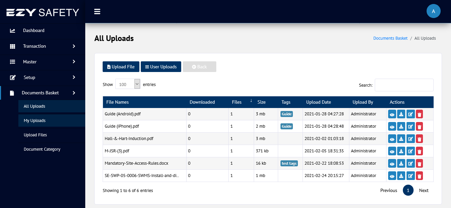Go to Document Category menu item
The width and height of the screenshot is (451, 208).
pos(42,149)
